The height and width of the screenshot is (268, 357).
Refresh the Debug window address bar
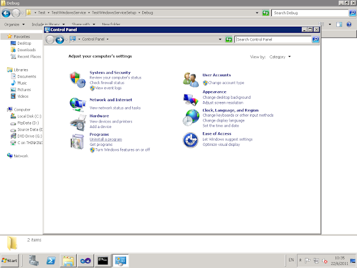(266, 13)
